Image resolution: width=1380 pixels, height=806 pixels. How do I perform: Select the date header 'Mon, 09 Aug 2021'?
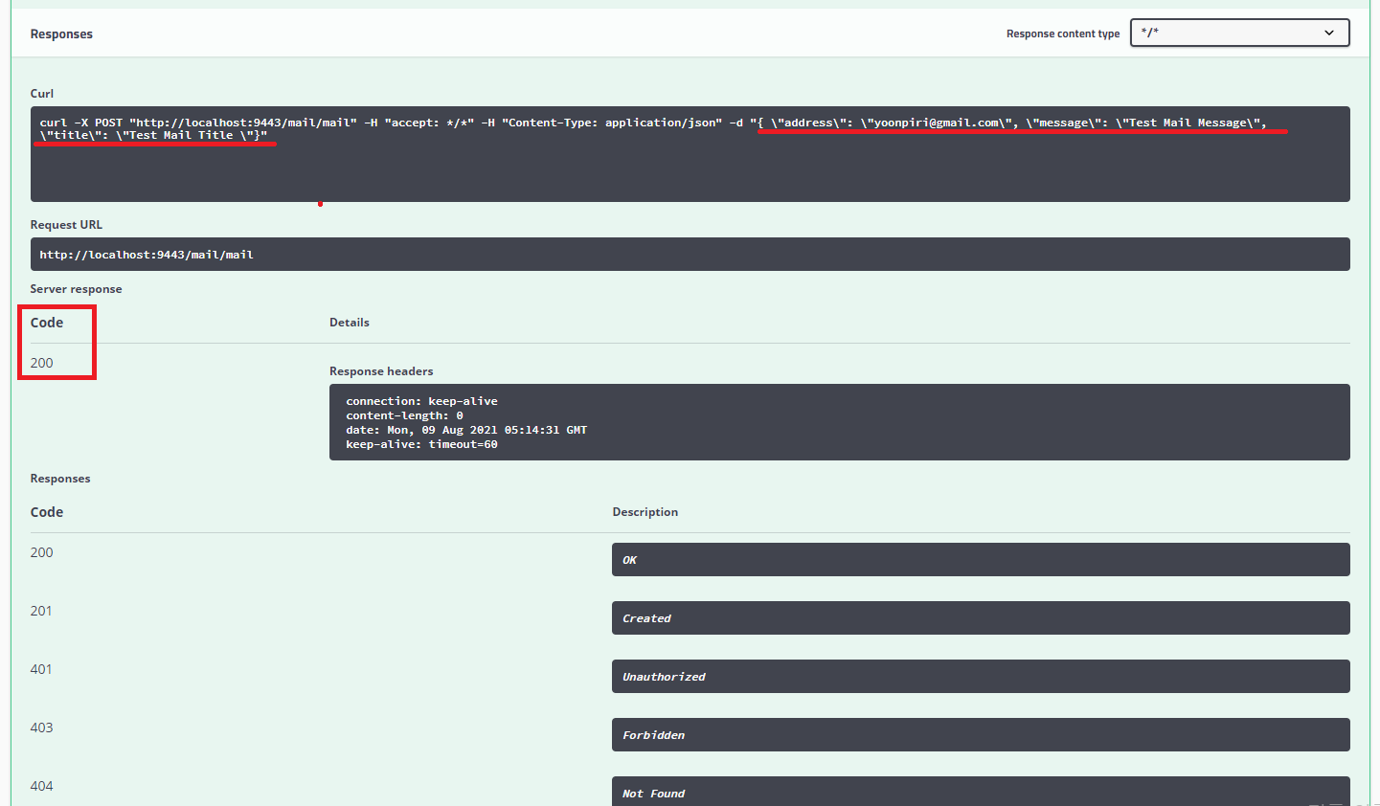point(466,430)
